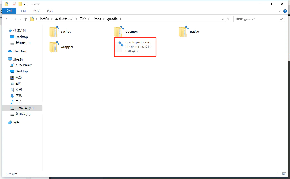Open the 共享 ribbon tab
This screenshot has width=290, height=179.
36,11
